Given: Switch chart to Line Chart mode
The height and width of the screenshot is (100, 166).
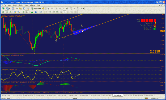Looking at the screenshot, I should [x=10, y=12].
